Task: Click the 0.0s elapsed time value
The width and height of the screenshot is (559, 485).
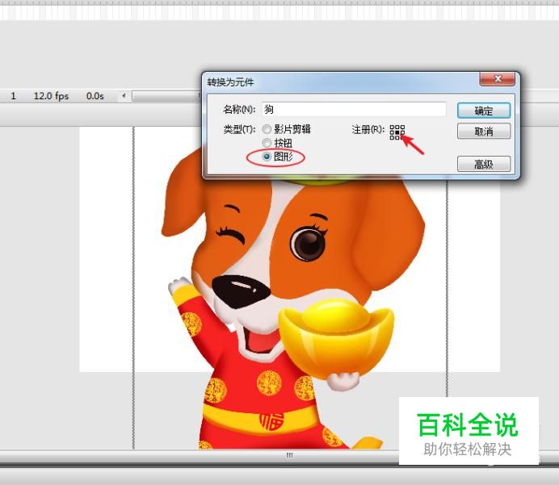Action: (x=95, y=96)
